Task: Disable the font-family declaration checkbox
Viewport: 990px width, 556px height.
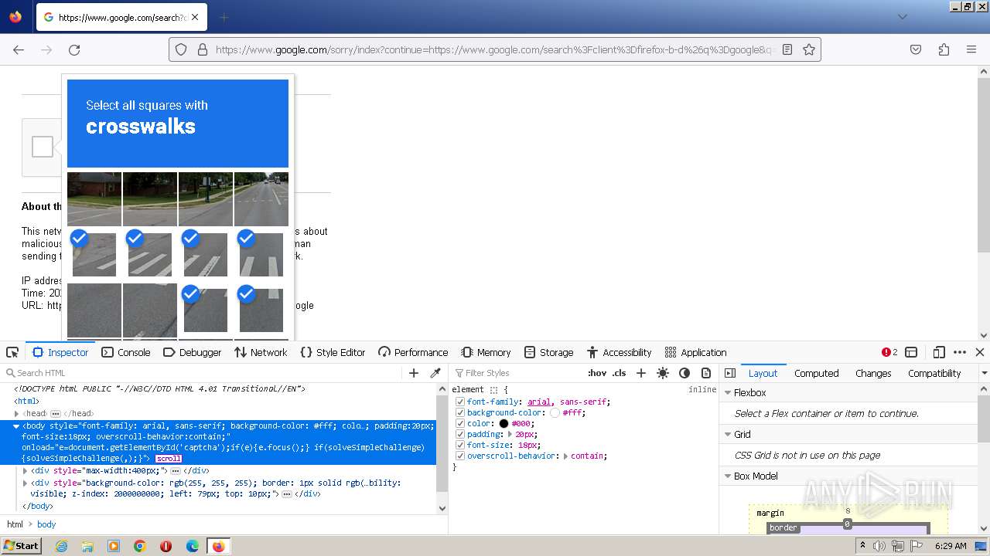Action: tap(460, 402)
